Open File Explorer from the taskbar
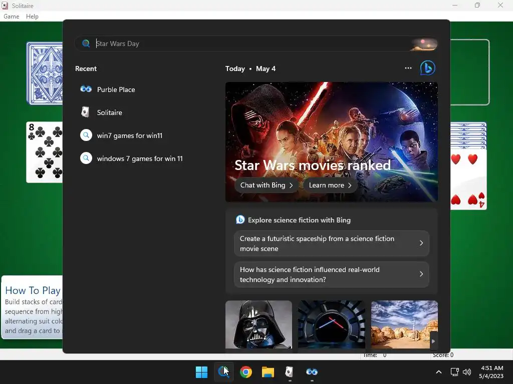Screen dimensions: 513x384 [268, 372]
